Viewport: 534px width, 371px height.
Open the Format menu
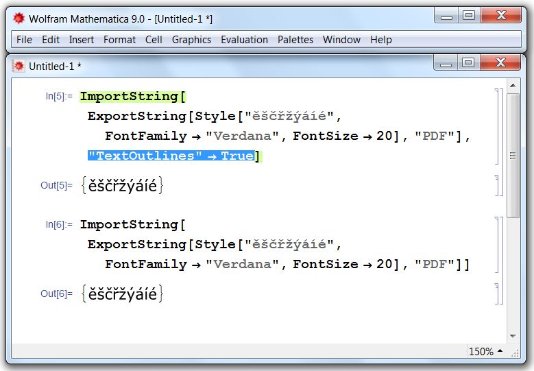tap(119, 40)
